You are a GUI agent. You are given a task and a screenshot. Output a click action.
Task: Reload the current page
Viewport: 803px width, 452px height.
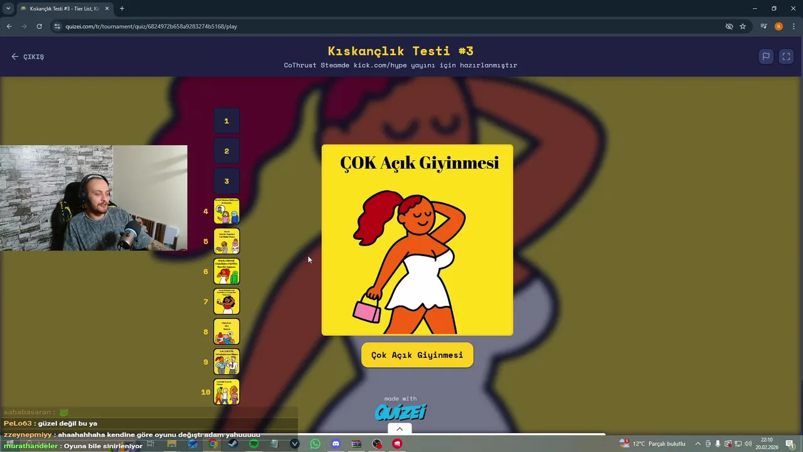[39, 26]
